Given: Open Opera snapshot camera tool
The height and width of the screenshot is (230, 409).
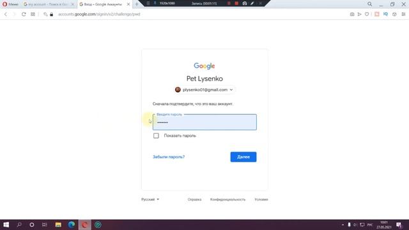Looking at the screenshot, I should click(352, 14).
